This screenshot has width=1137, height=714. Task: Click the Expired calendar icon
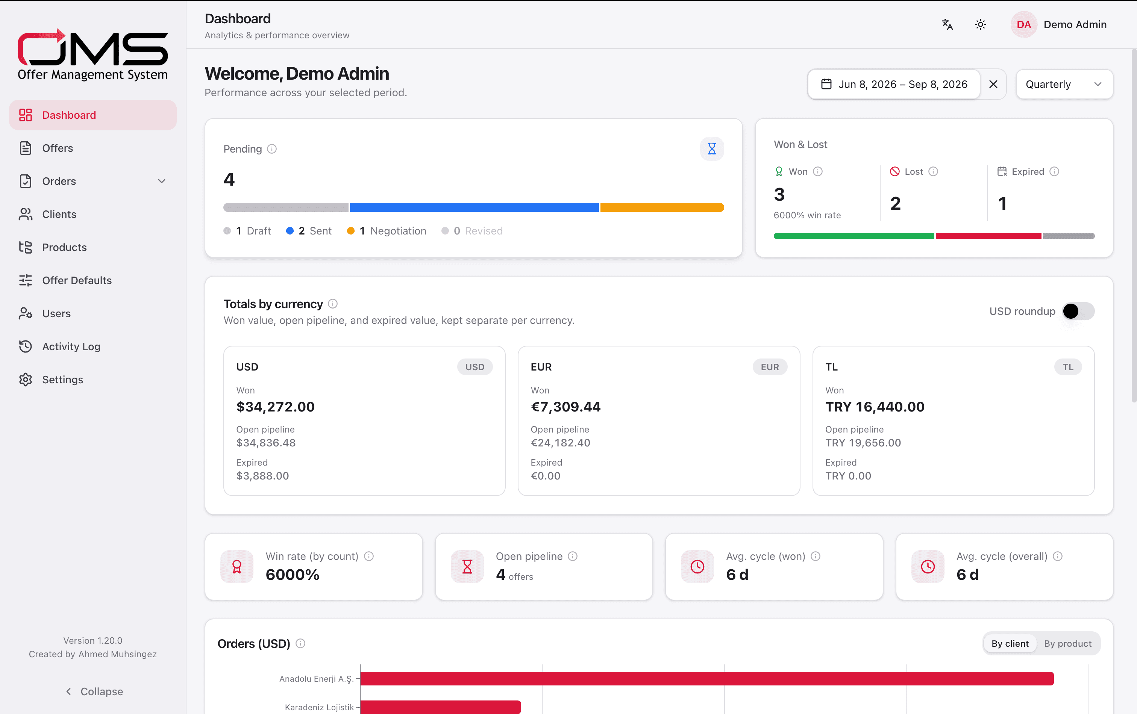pyautogui.click(x=1002, y=171)
